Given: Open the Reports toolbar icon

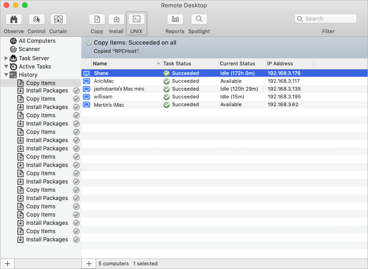Looking at the screenshot, I should [175, 19].
